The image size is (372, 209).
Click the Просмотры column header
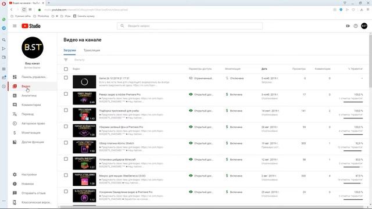[299, 69]
